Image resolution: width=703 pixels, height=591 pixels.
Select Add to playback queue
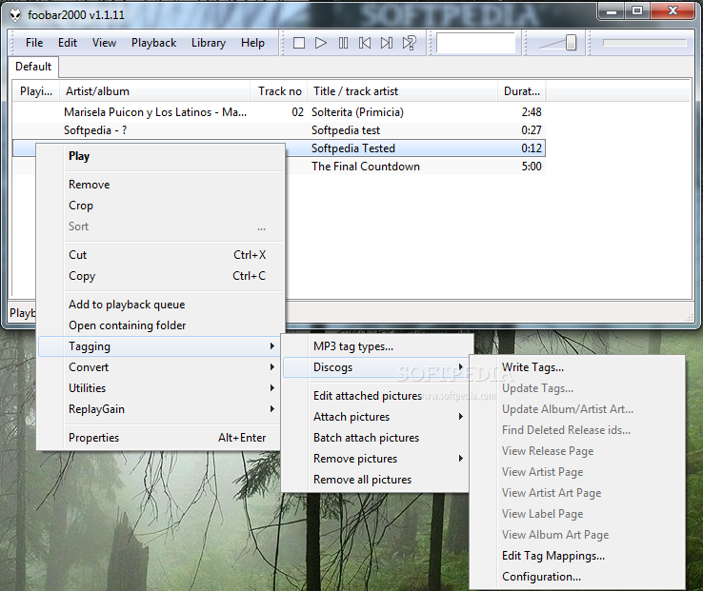[161, 305]
